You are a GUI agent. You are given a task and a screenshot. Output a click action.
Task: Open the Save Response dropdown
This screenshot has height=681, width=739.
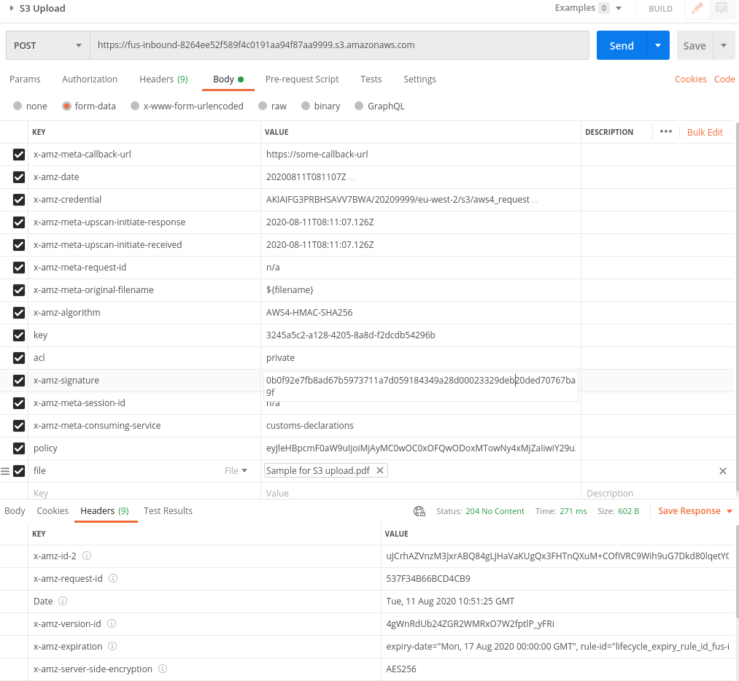695,511
